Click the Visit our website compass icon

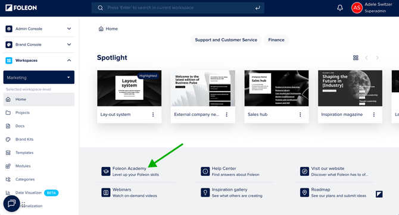pyautogui.click(x=304, y=171)
